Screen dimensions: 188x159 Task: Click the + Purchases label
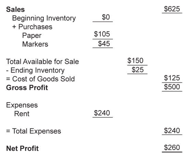32,27
